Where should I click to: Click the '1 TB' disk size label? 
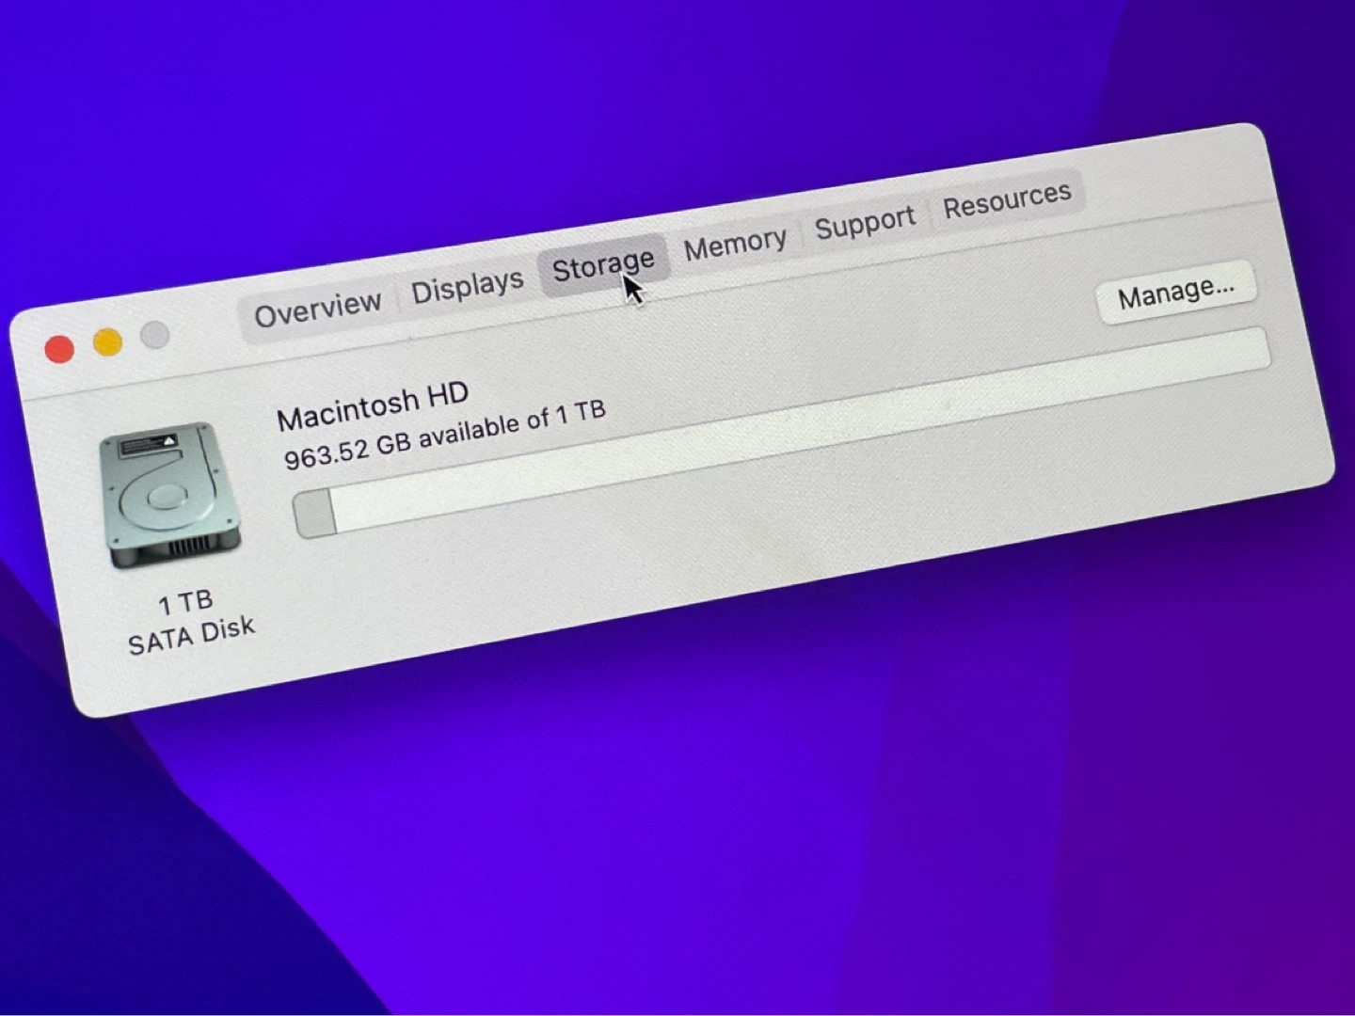(x=185, y=602)
